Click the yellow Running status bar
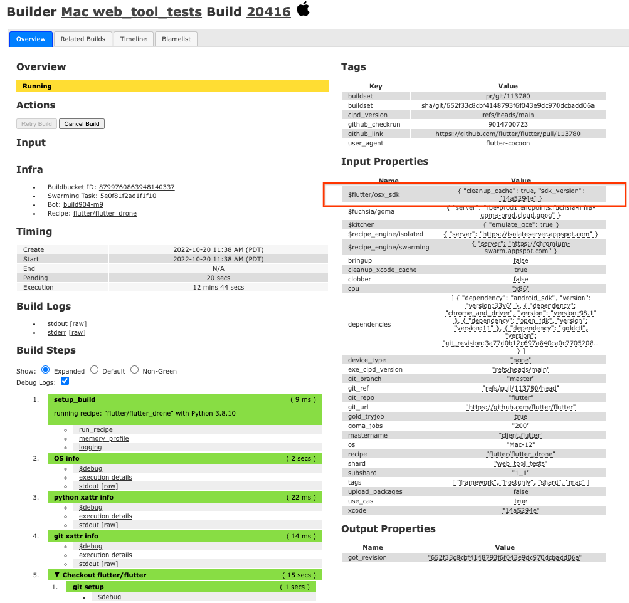Image resolution: width=629 pixels, height=603 pixels. pos(172,85)
